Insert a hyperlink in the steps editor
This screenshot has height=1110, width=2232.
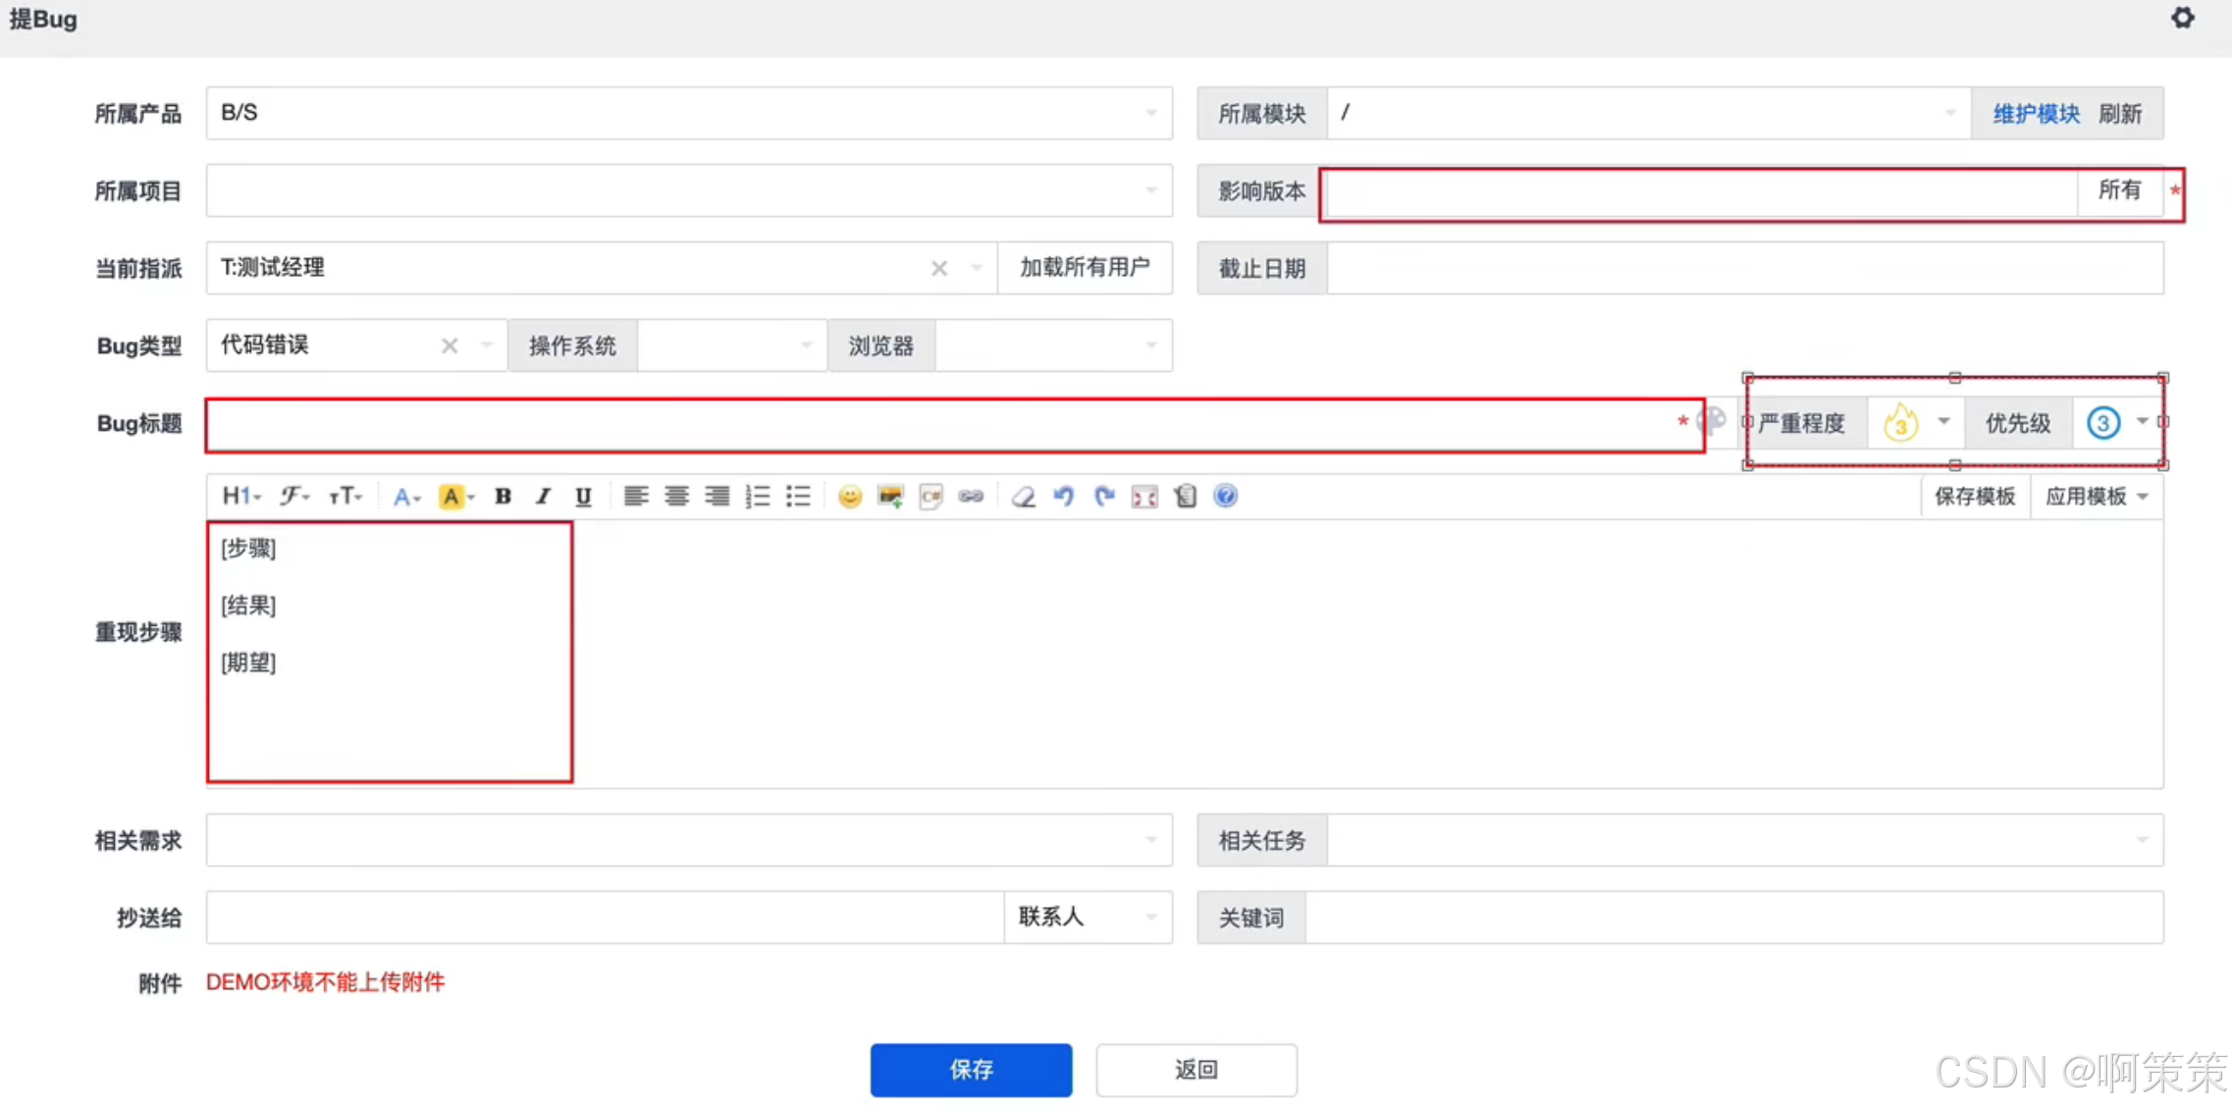(972, 496)
